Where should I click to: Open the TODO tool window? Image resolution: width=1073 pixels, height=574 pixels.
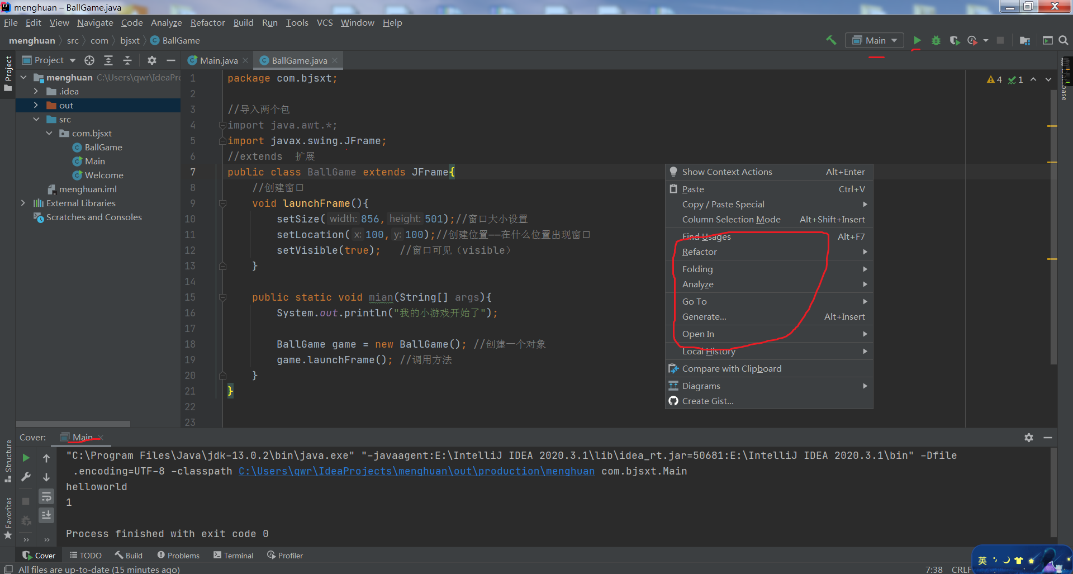tap(86, 556)
